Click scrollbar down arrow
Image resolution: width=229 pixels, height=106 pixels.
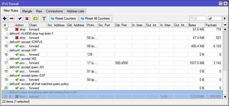click(225, 96)
